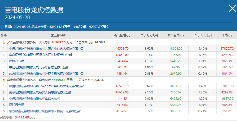Select percentage 0.83%
237x121 pixels.
point(149,74)
